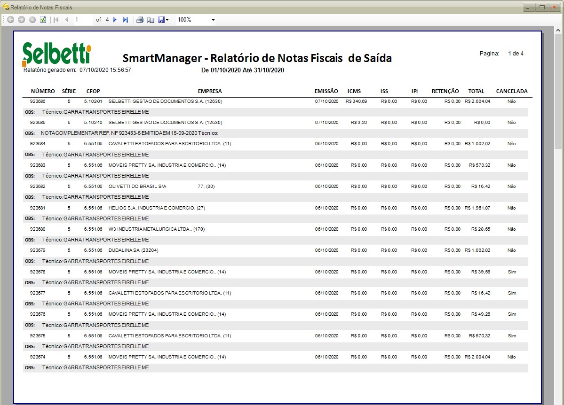The height and width of the screenshot is (405, 564).
Task: Click total R$ 28,65
Action: click(481, 229)
